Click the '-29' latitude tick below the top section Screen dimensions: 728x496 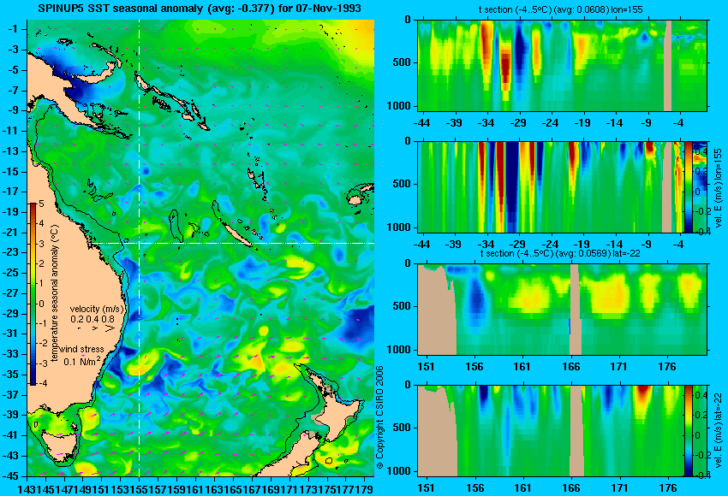[x=517, y=123]
